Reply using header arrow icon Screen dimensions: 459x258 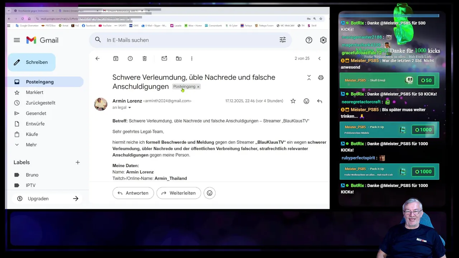pos(320,101)
